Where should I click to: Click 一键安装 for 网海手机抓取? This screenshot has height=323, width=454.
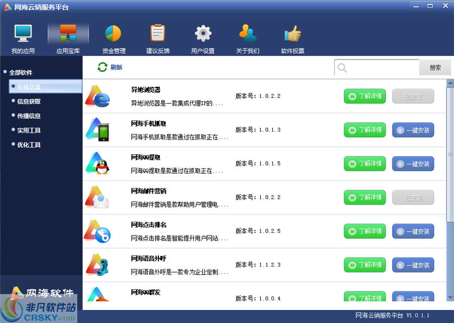(413, 130)
